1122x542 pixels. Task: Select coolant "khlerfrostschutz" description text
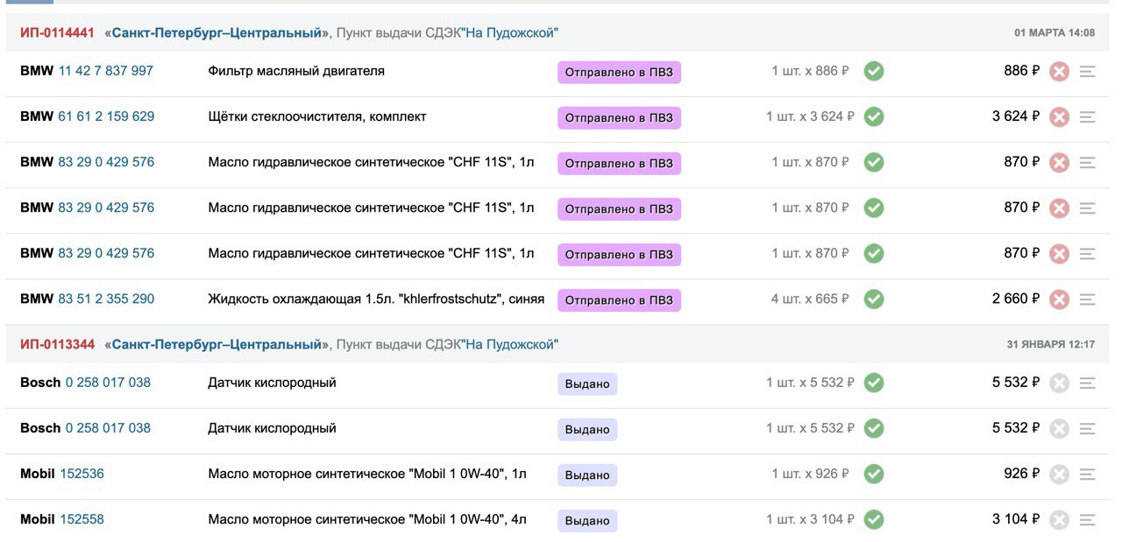[376, 299]
